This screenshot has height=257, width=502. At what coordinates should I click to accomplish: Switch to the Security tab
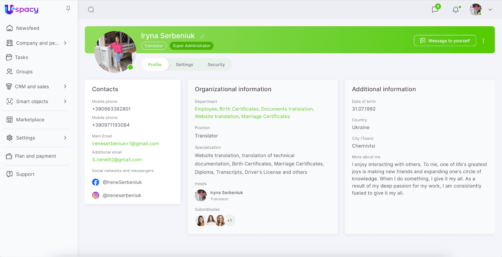click(216, 64)
